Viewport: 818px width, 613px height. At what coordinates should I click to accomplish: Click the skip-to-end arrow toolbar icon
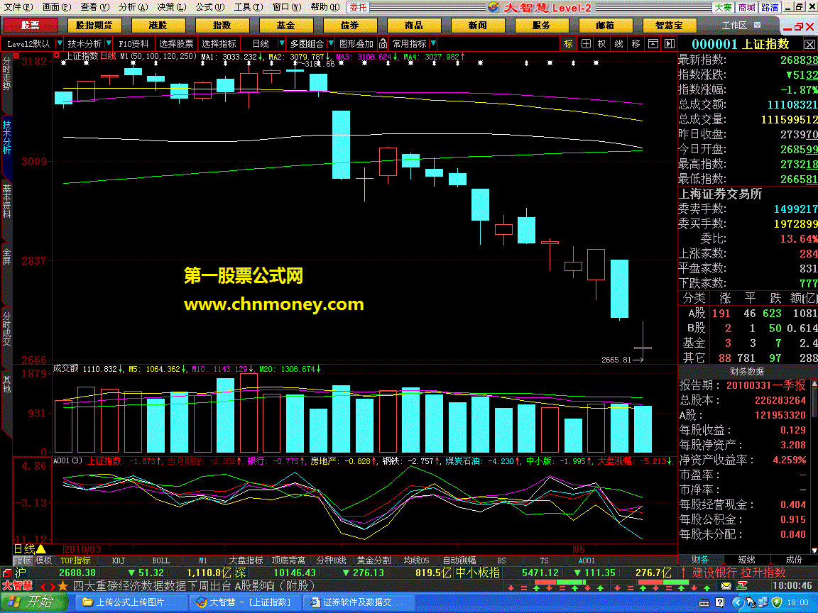pos(670,44)
